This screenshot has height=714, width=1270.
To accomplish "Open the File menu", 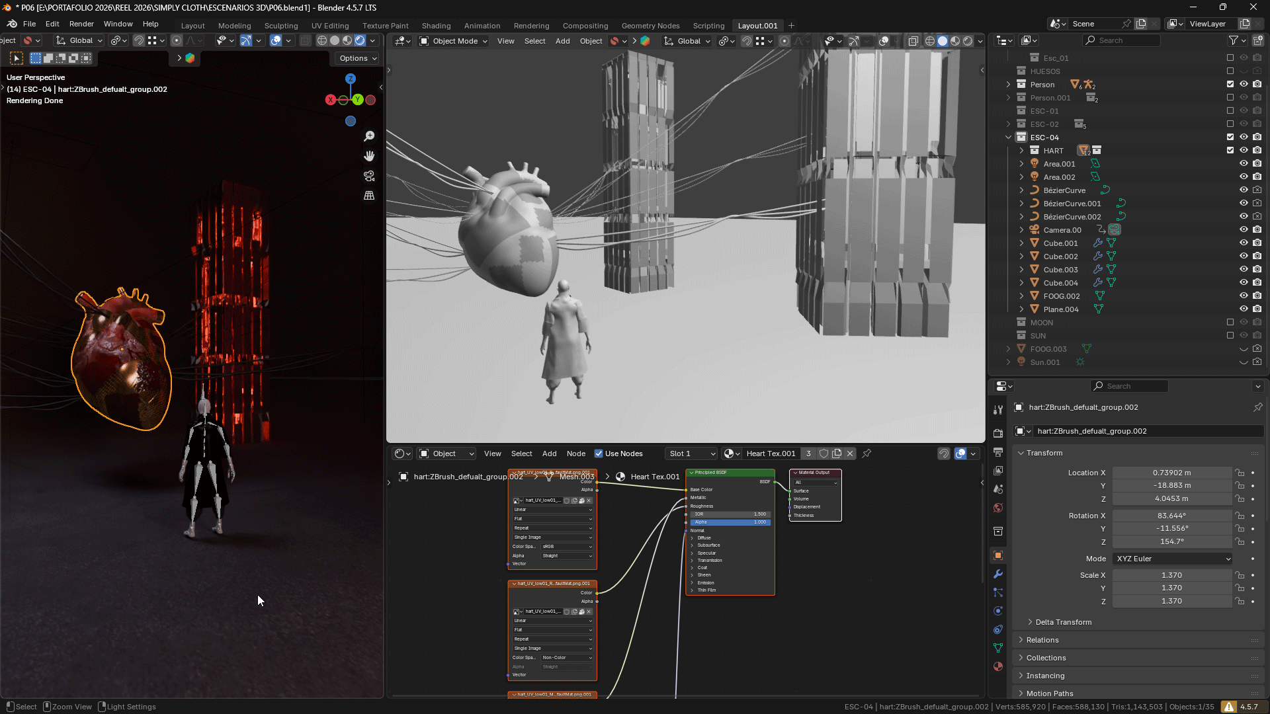I will [x=29, y=24].
